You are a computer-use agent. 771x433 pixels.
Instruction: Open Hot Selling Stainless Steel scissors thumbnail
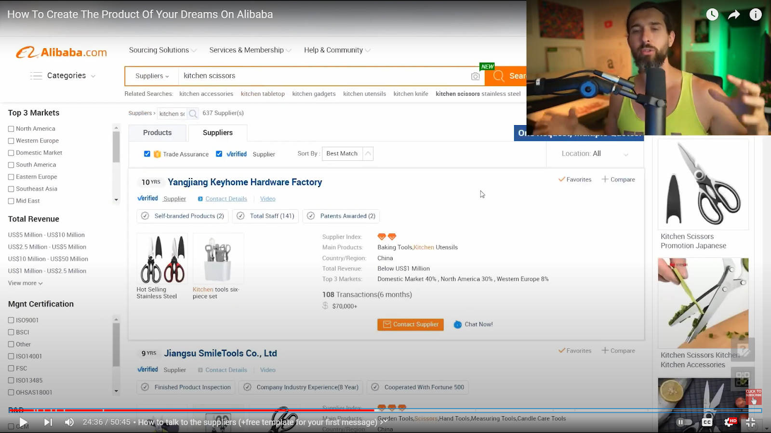162,259
